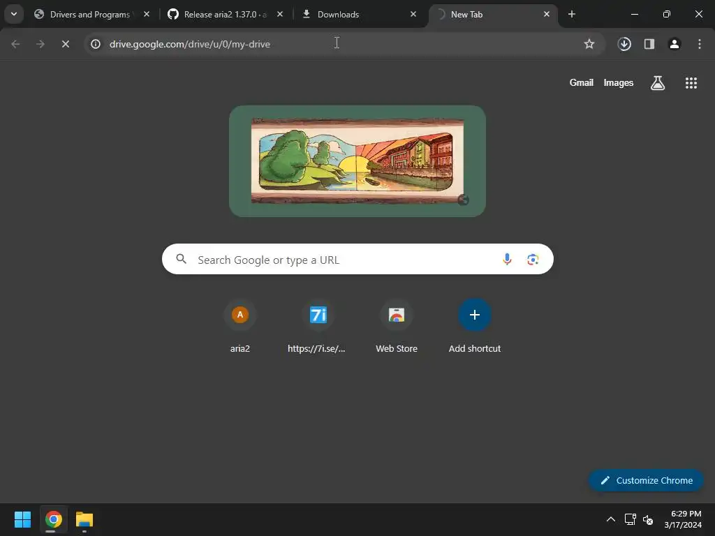
Task: Open Chrome downloads bubble icon
Action: coord(624,44)
